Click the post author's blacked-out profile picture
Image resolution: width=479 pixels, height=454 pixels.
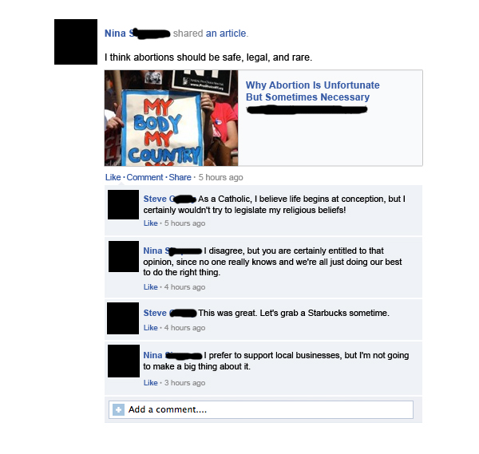[x=76, y=41]
